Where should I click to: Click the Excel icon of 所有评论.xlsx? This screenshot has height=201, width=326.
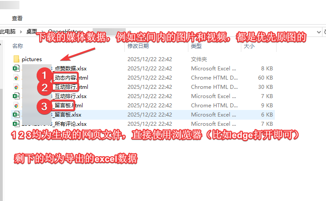[x=16, y=124]
